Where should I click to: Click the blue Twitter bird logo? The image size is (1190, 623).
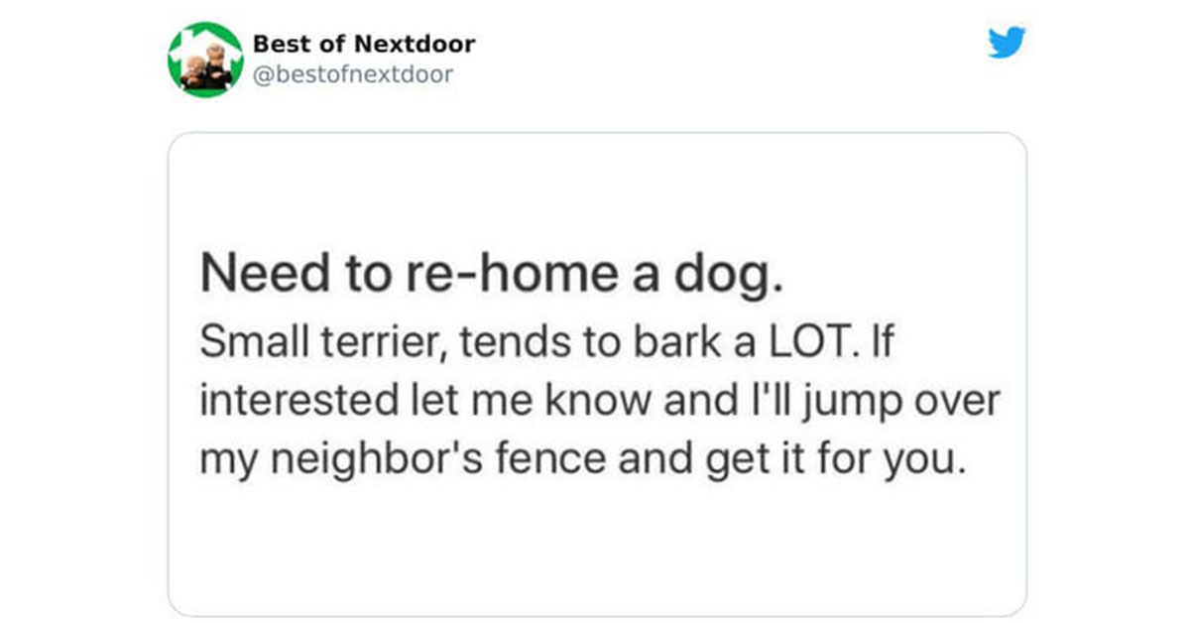pos(1007,43)
